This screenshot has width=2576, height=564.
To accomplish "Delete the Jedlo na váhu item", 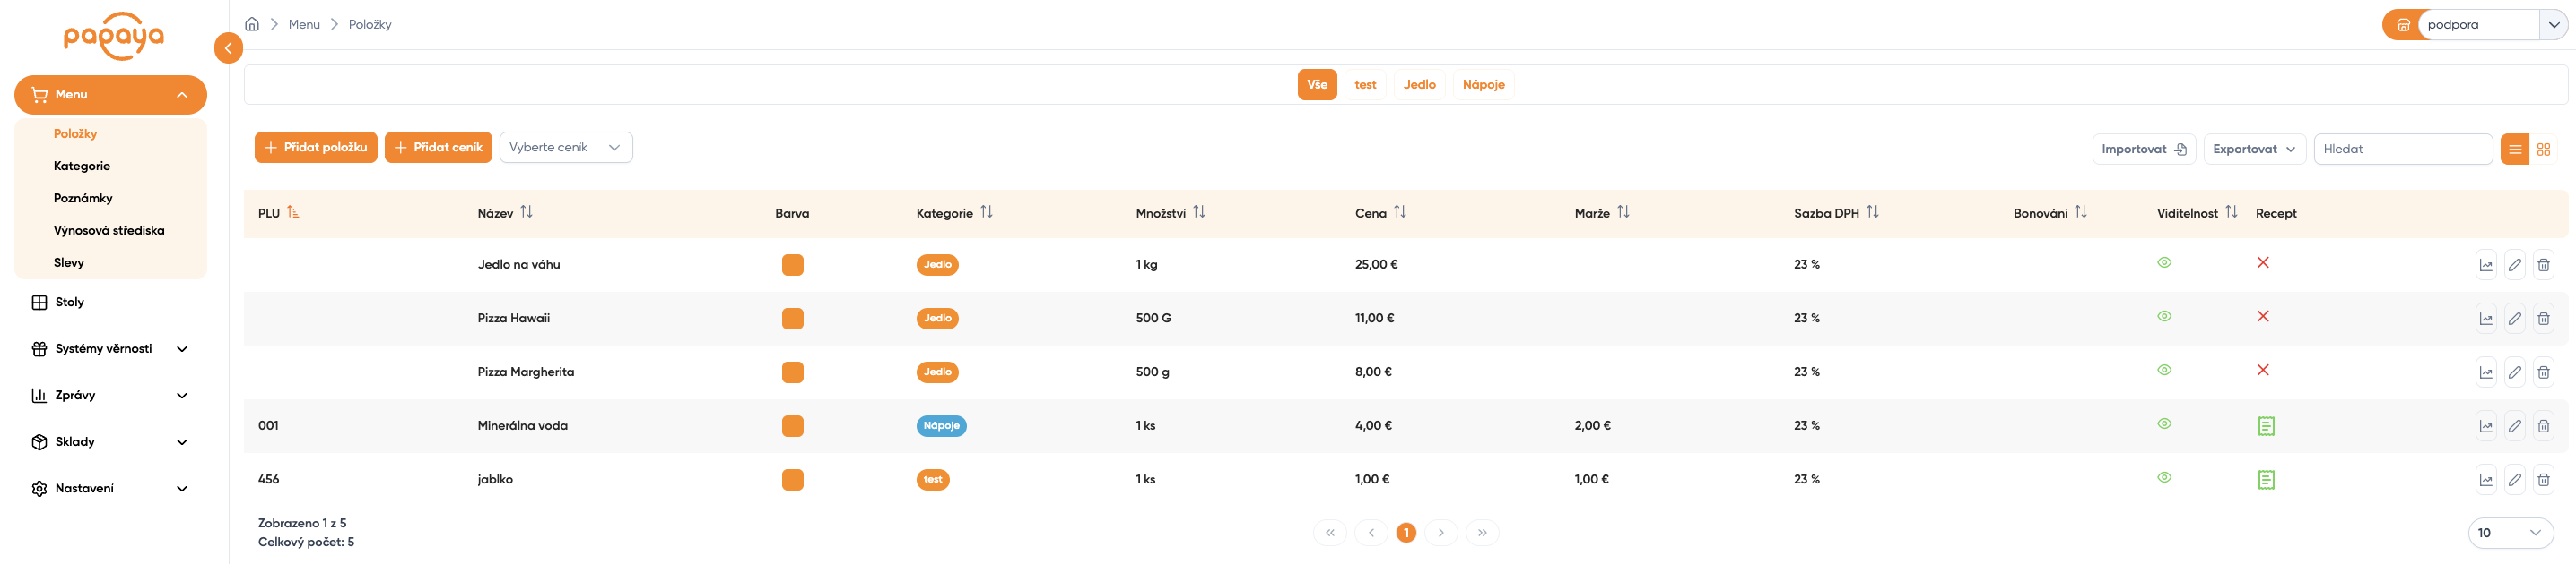I will 2543,264.
